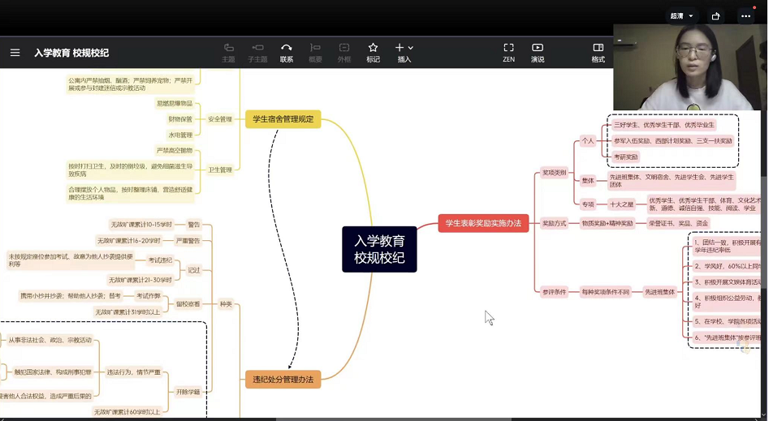Click the 子主题 (Subtopic) toolbar icon

coord(257,52)
